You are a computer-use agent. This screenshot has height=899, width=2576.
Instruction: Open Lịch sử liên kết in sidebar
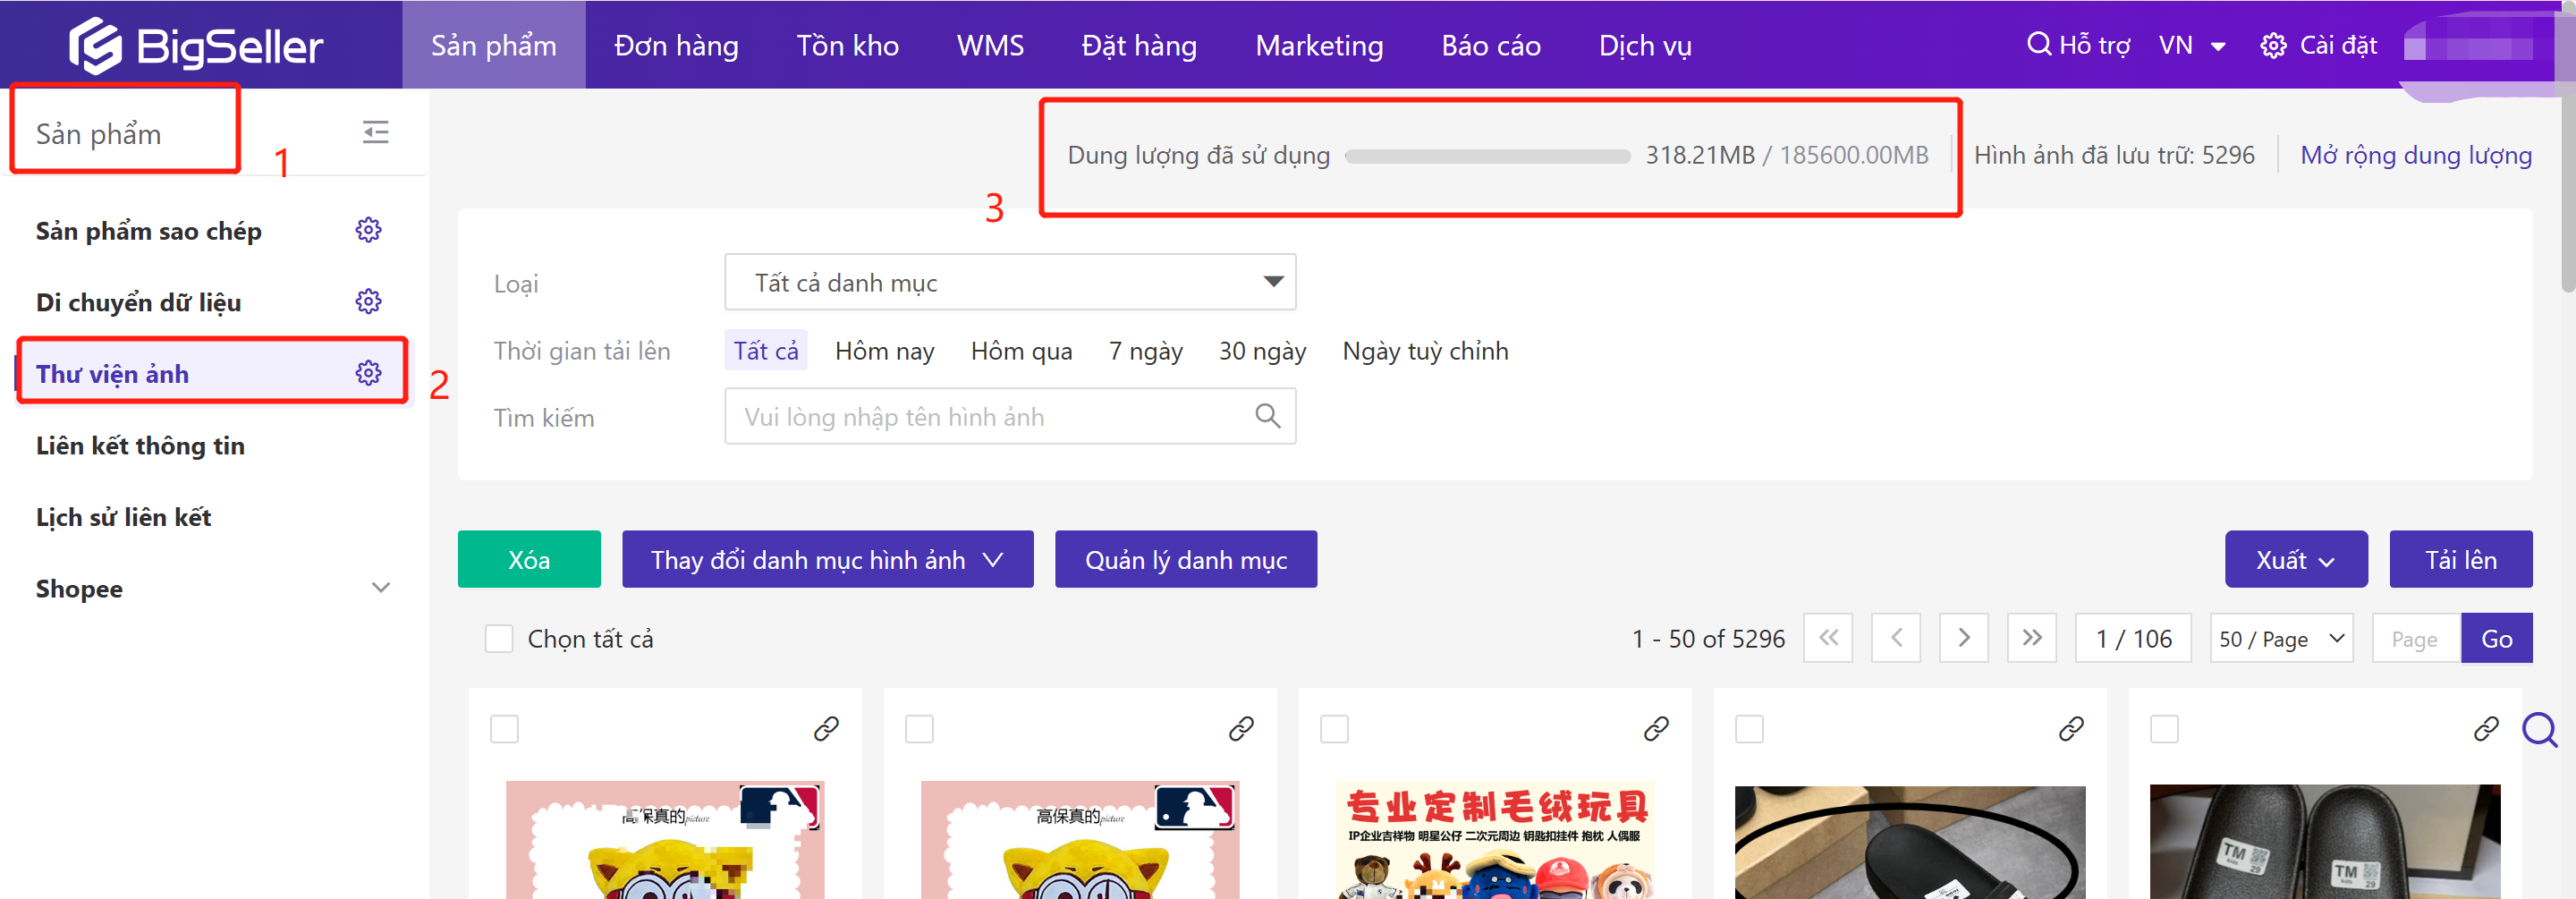click(x=124, y=517)
